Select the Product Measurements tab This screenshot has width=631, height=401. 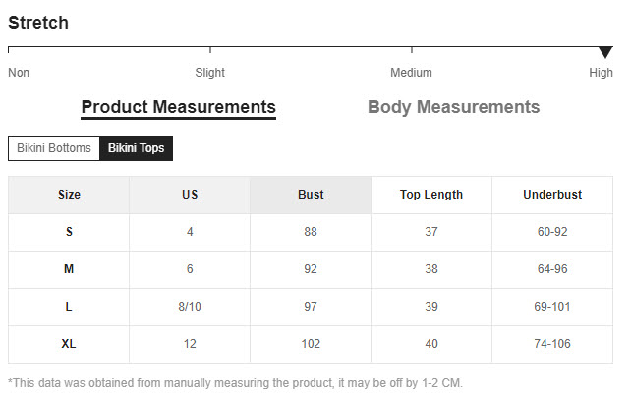tap(178, 108)
